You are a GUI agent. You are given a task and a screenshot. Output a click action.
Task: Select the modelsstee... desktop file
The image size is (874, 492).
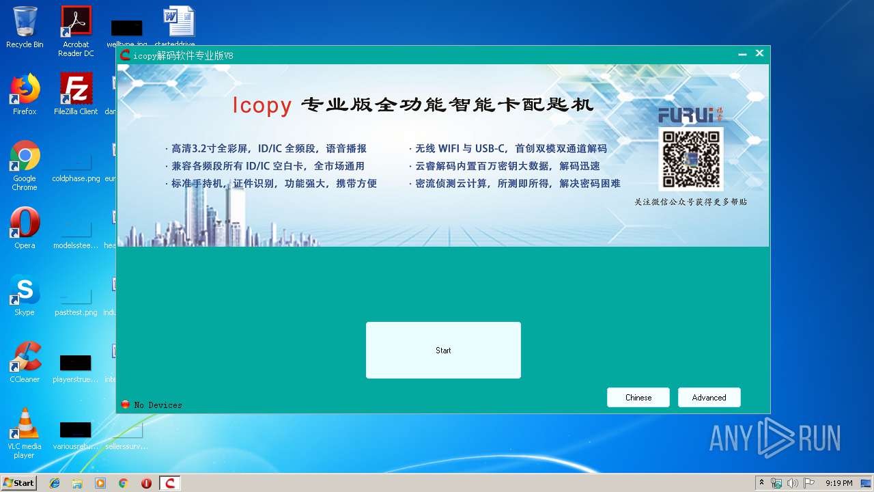tap(76, 233)
